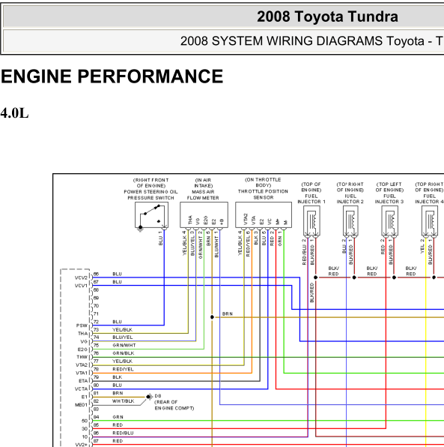
Task: Click pin 75 GRN/WHT wire label
Action: [124, 345]
